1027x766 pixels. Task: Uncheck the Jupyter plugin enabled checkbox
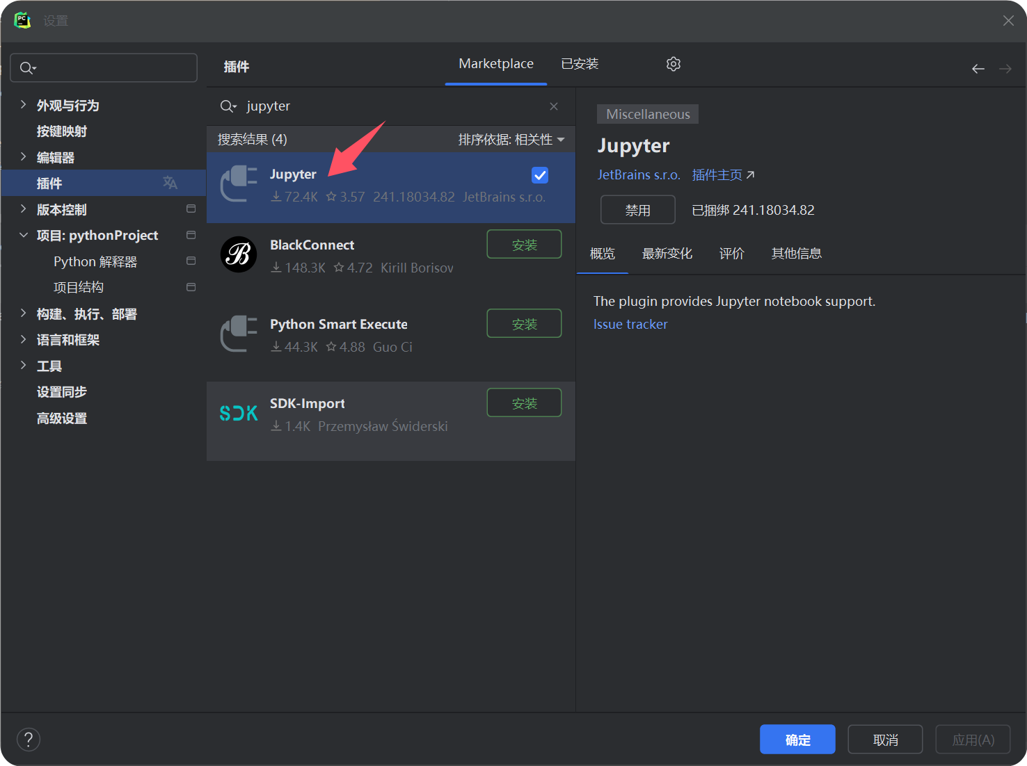[540, 175]
